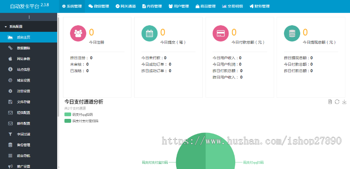350x169 pixels.
Task: Open the 用户管理 top menu
Action: click(x=178, y=6)
